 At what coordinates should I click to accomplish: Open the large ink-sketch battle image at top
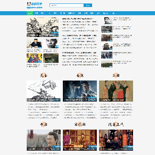point(43,27)
